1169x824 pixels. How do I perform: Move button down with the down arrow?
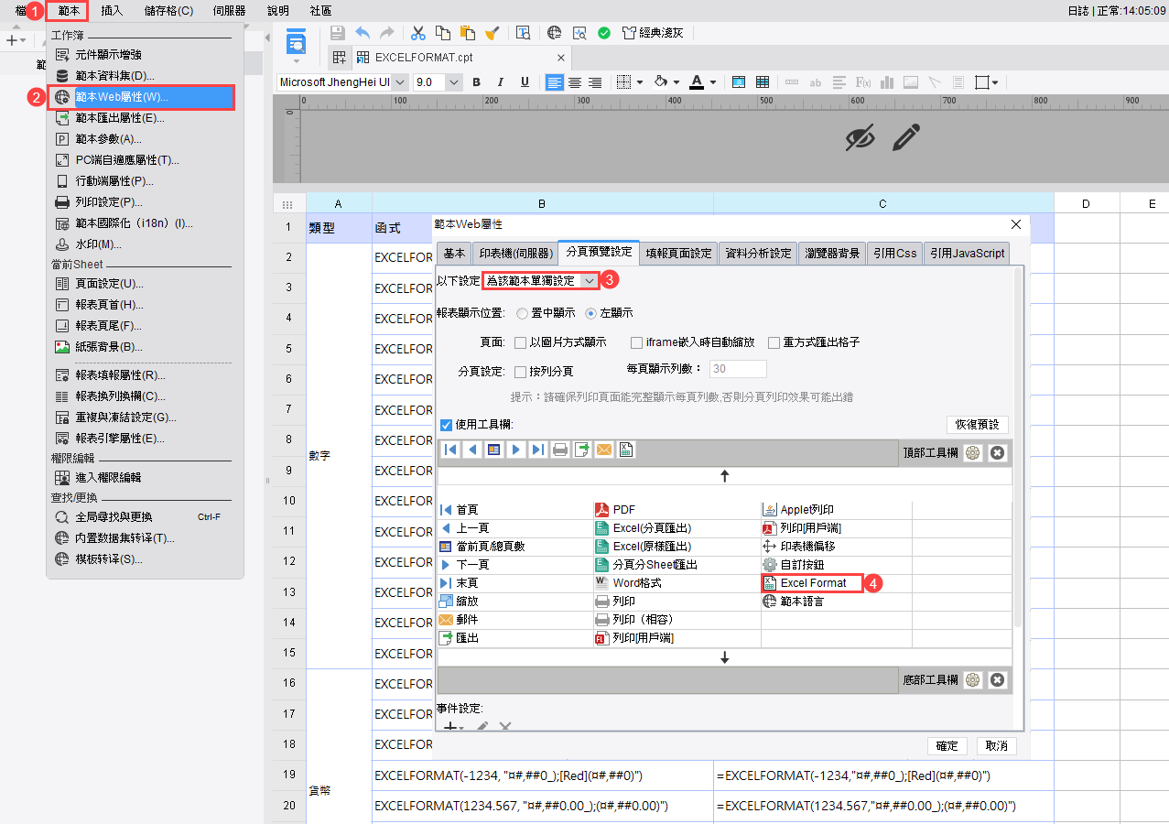(725, 657)
